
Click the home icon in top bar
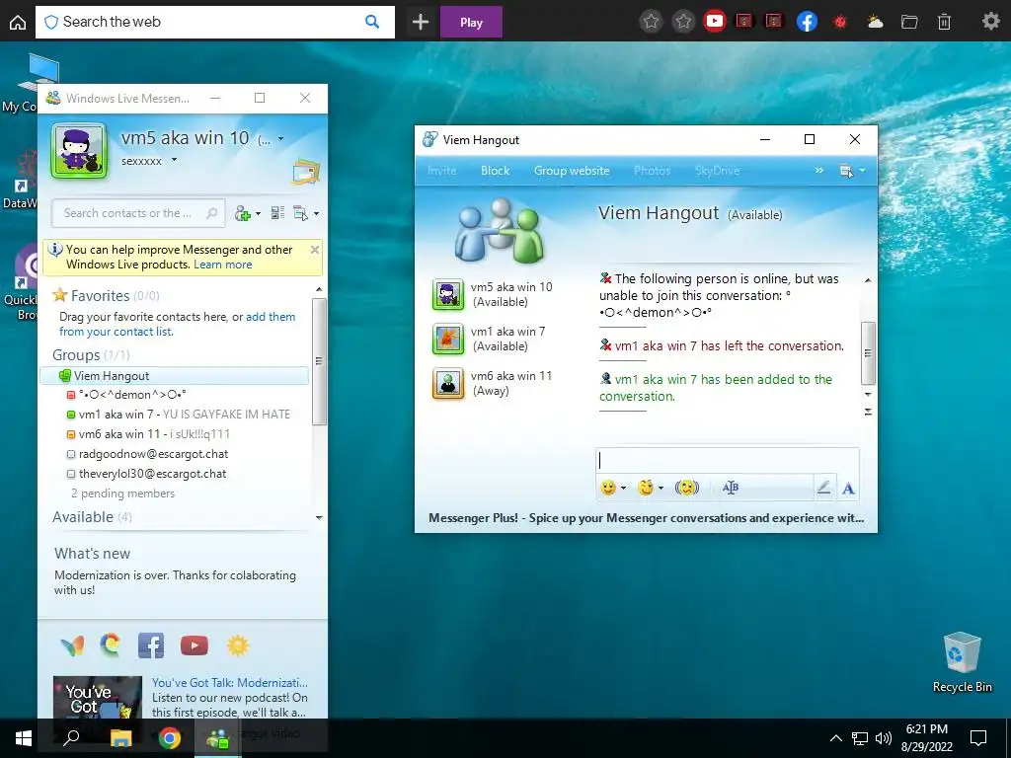coord(18,22)
